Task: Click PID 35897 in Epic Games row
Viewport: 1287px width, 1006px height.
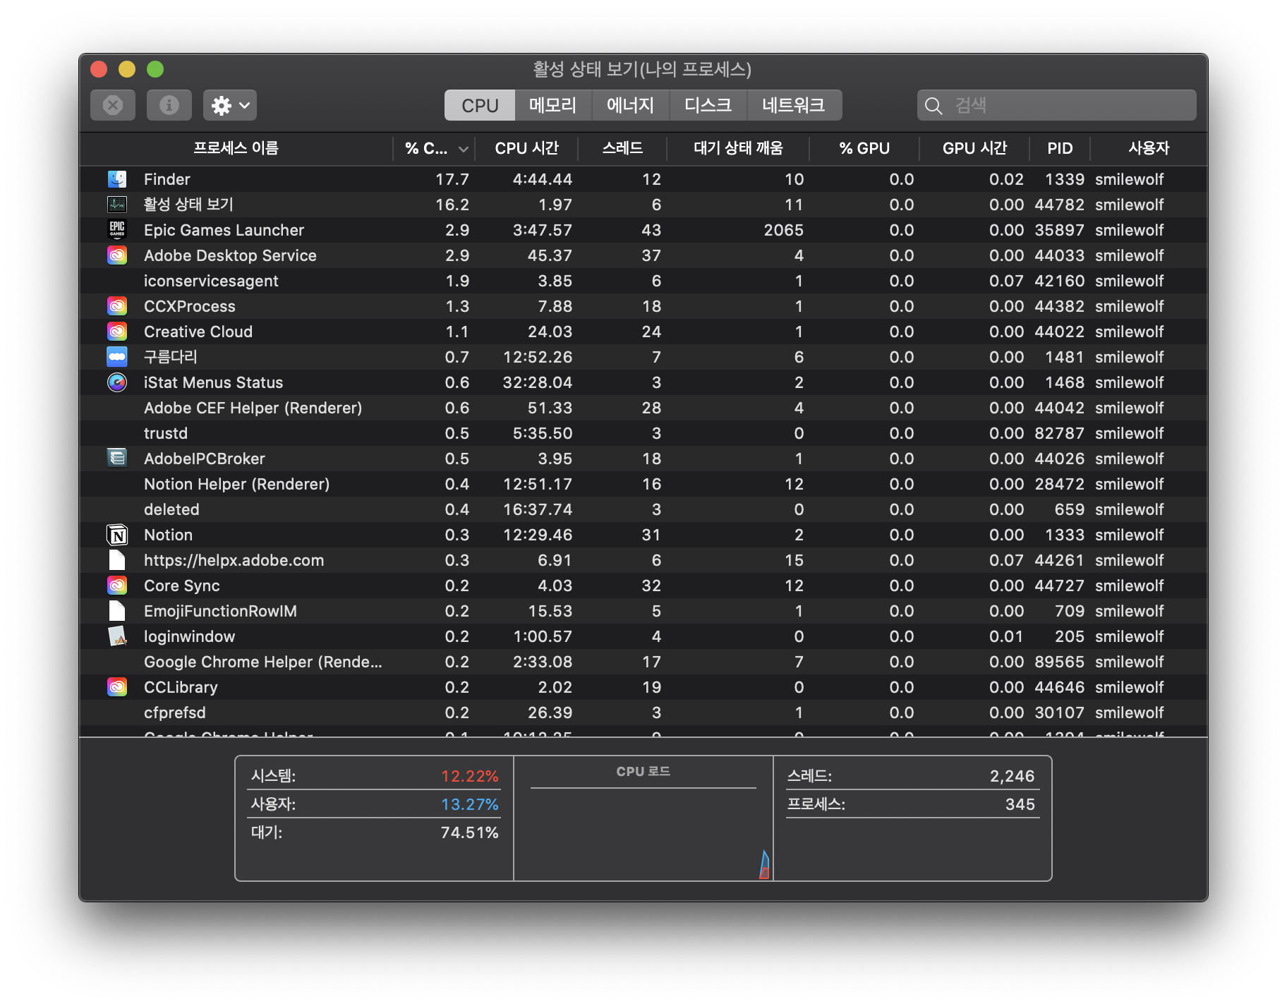Action: point(1059,230)
